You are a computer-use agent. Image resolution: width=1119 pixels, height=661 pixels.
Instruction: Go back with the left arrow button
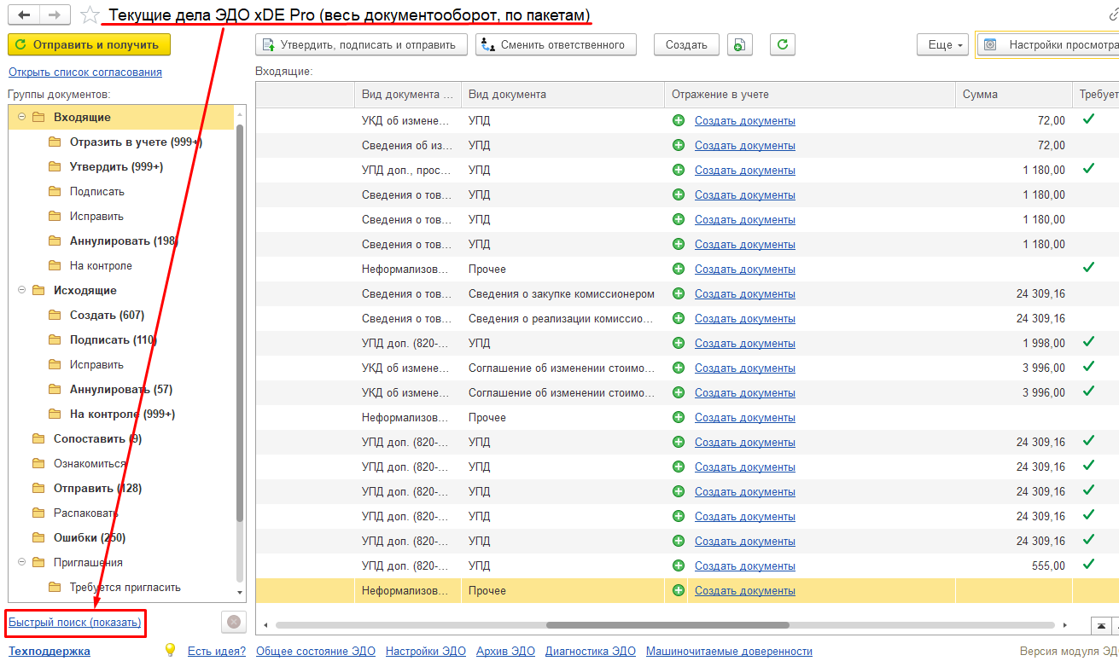coord(24,15)
